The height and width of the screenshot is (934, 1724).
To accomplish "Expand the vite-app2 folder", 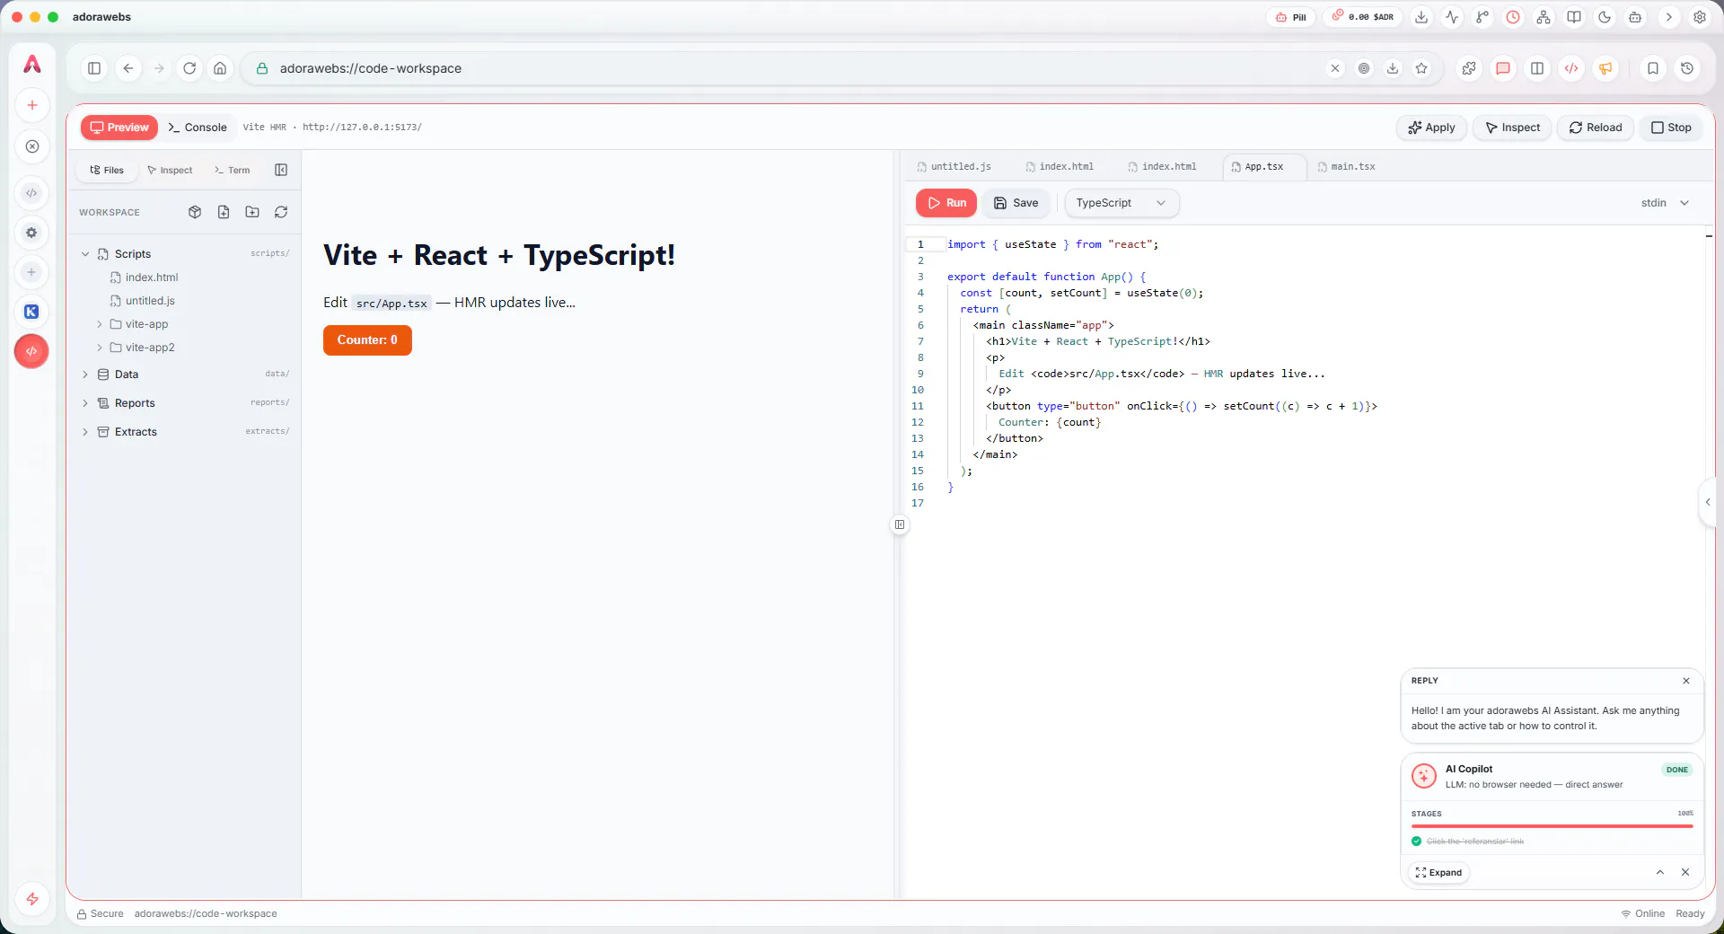I will 100,348.
